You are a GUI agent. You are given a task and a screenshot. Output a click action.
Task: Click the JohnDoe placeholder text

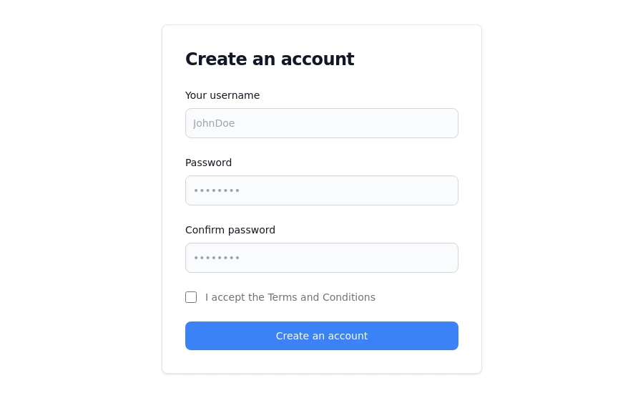[214, 123]
